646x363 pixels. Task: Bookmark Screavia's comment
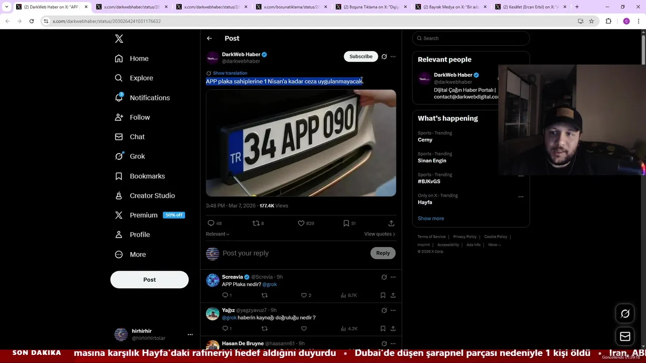pyautogui.click(x=383, y=295)
